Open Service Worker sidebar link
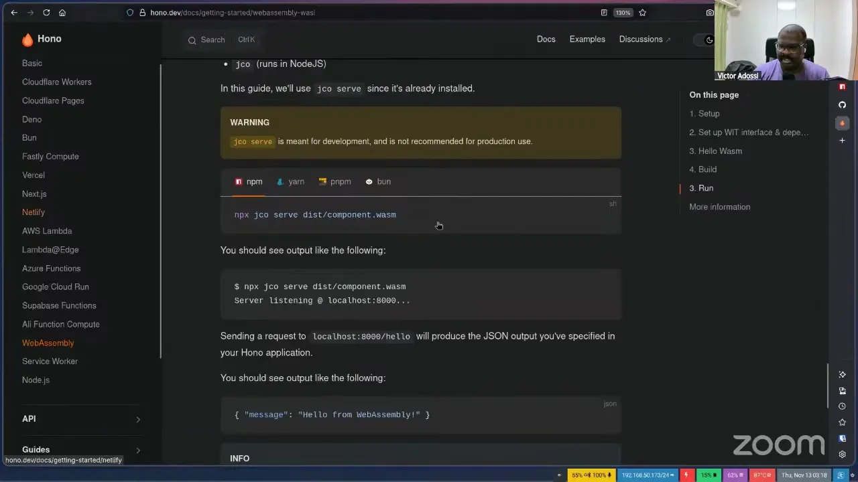 click(x=50, y=361)
